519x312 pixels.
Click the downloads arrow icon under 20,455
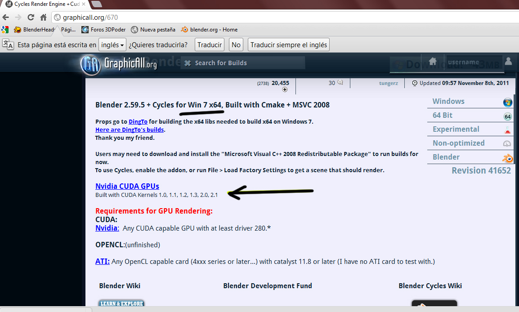tap(285, 89)
